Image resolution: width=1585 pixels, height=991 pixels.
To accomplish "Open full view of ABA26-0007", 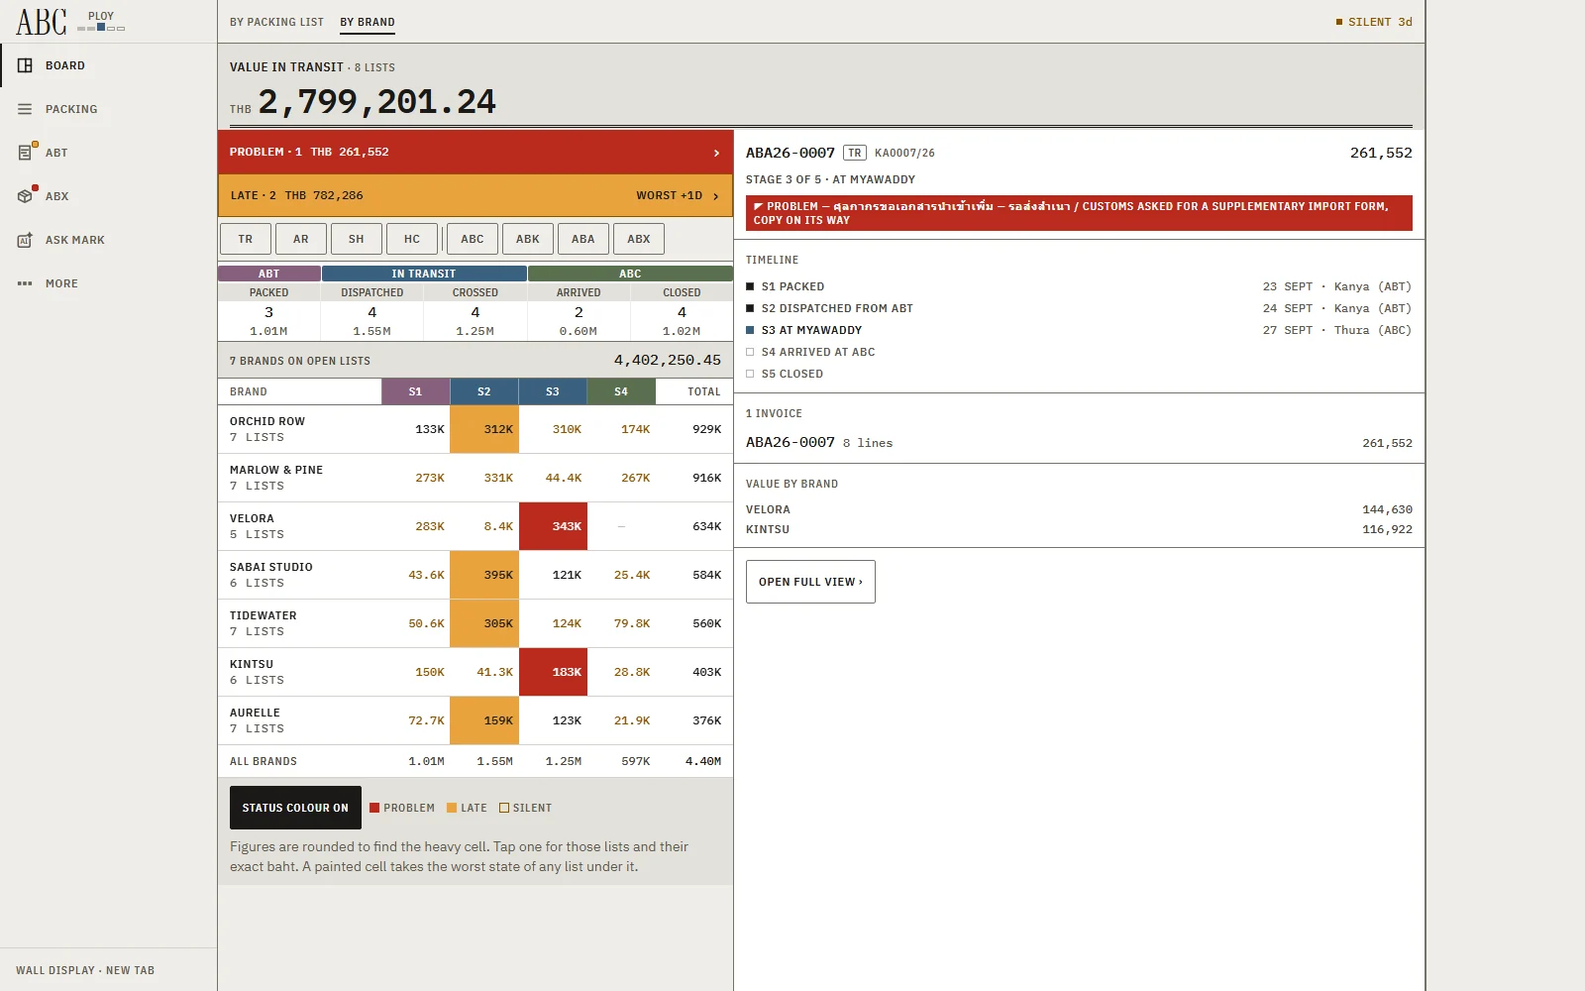I will click(810, 582).
